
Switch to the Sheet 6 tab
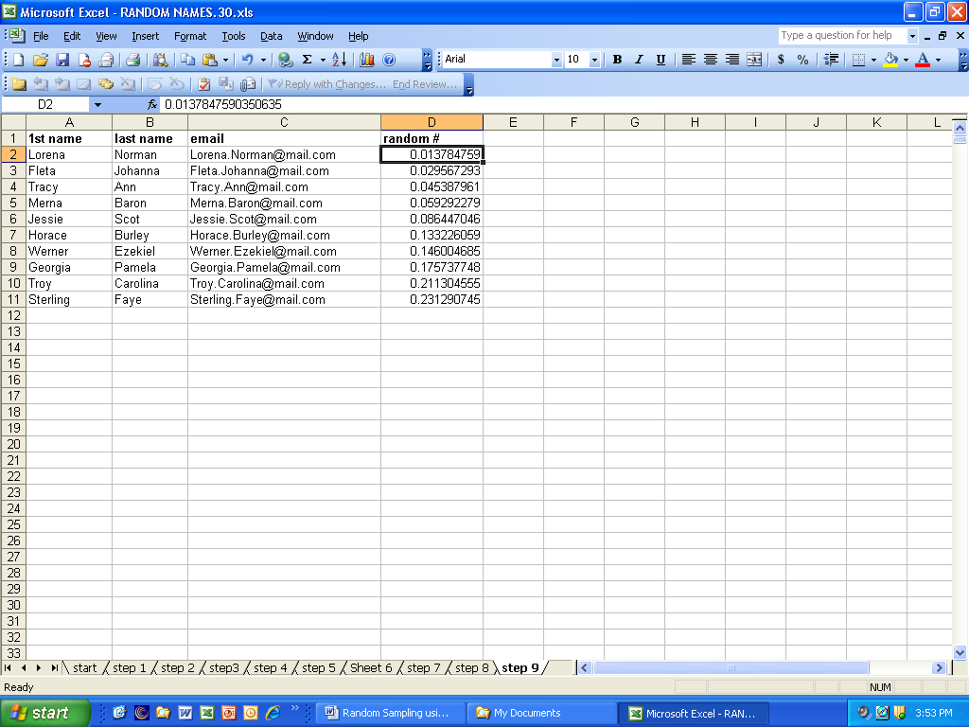[x=371, y=667]
